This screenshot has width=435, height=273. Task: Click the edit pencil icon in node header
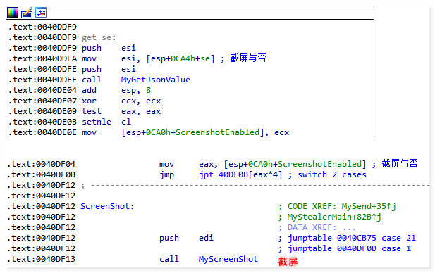pyautogui.click(x=27, y=13)
